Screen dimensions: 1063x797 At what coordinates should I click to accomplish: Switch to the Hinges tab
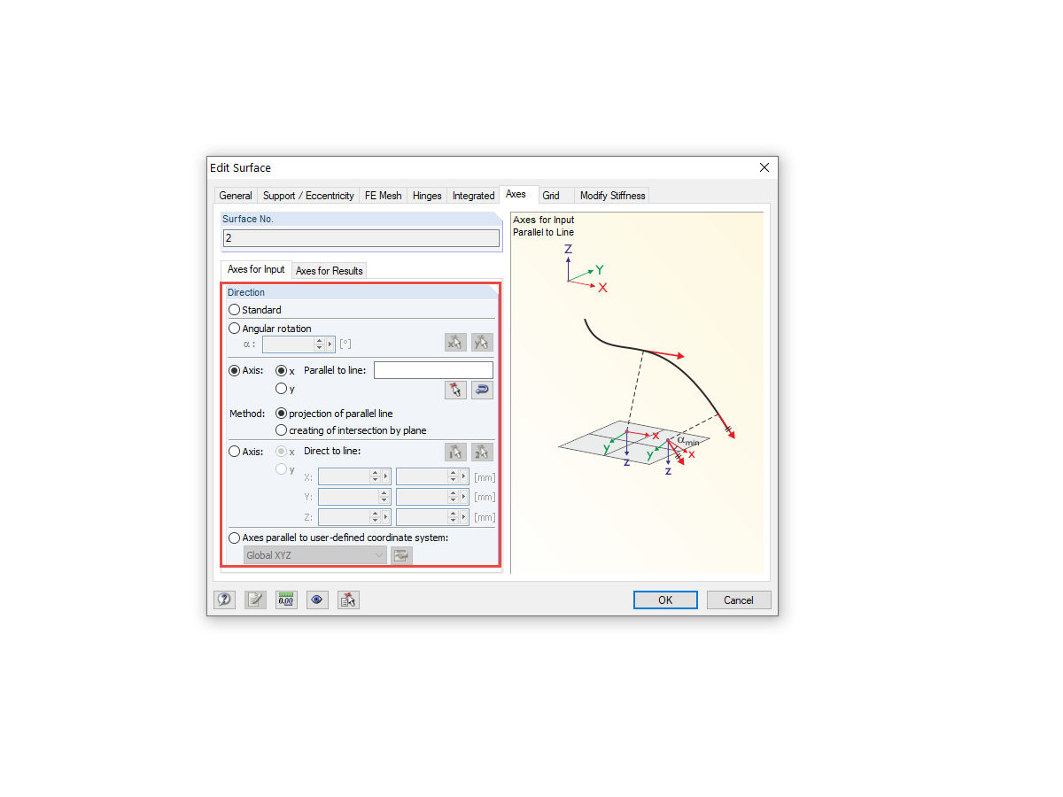coord(427,196)
